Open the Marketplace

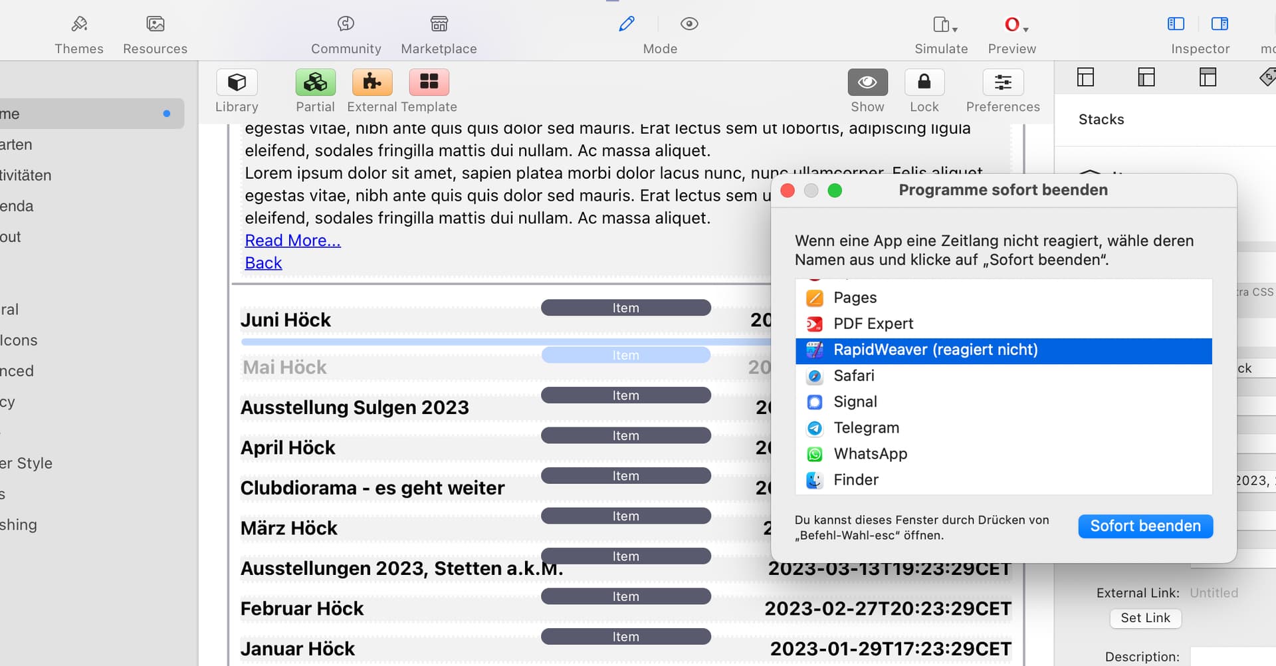(x=439, y=35)
